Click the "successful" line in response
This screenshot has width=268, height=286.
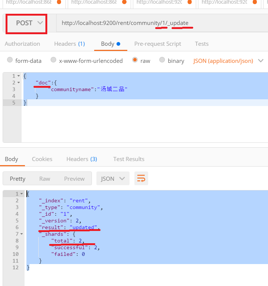pos(76,248)
